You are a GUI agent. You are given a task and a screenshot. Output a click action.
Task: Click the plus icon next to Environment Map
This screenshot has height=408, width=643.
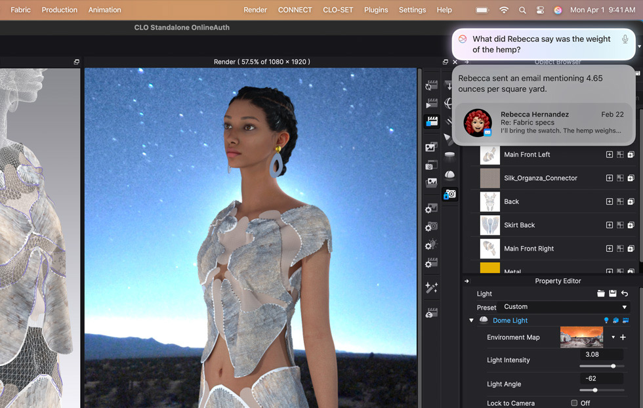tap(623, 337)
